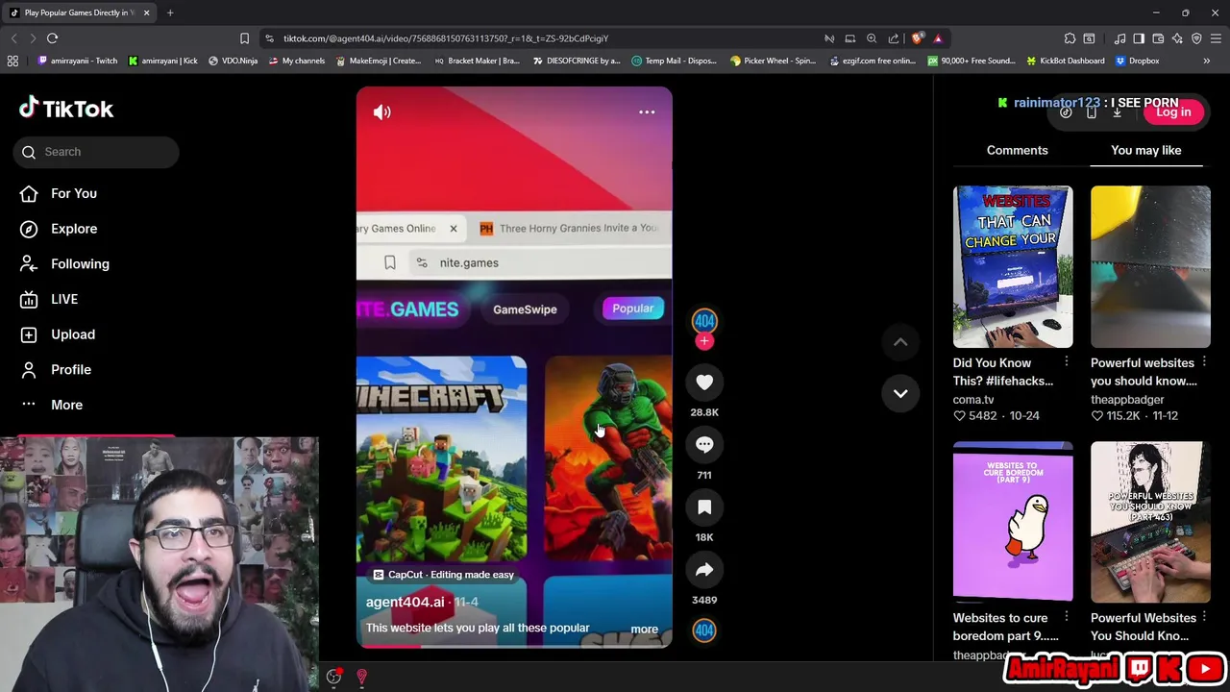The width and height of the screenshot is (1230, 692).
Task: Open the sound disc below the share count
Action: click(x=704, y=630)
